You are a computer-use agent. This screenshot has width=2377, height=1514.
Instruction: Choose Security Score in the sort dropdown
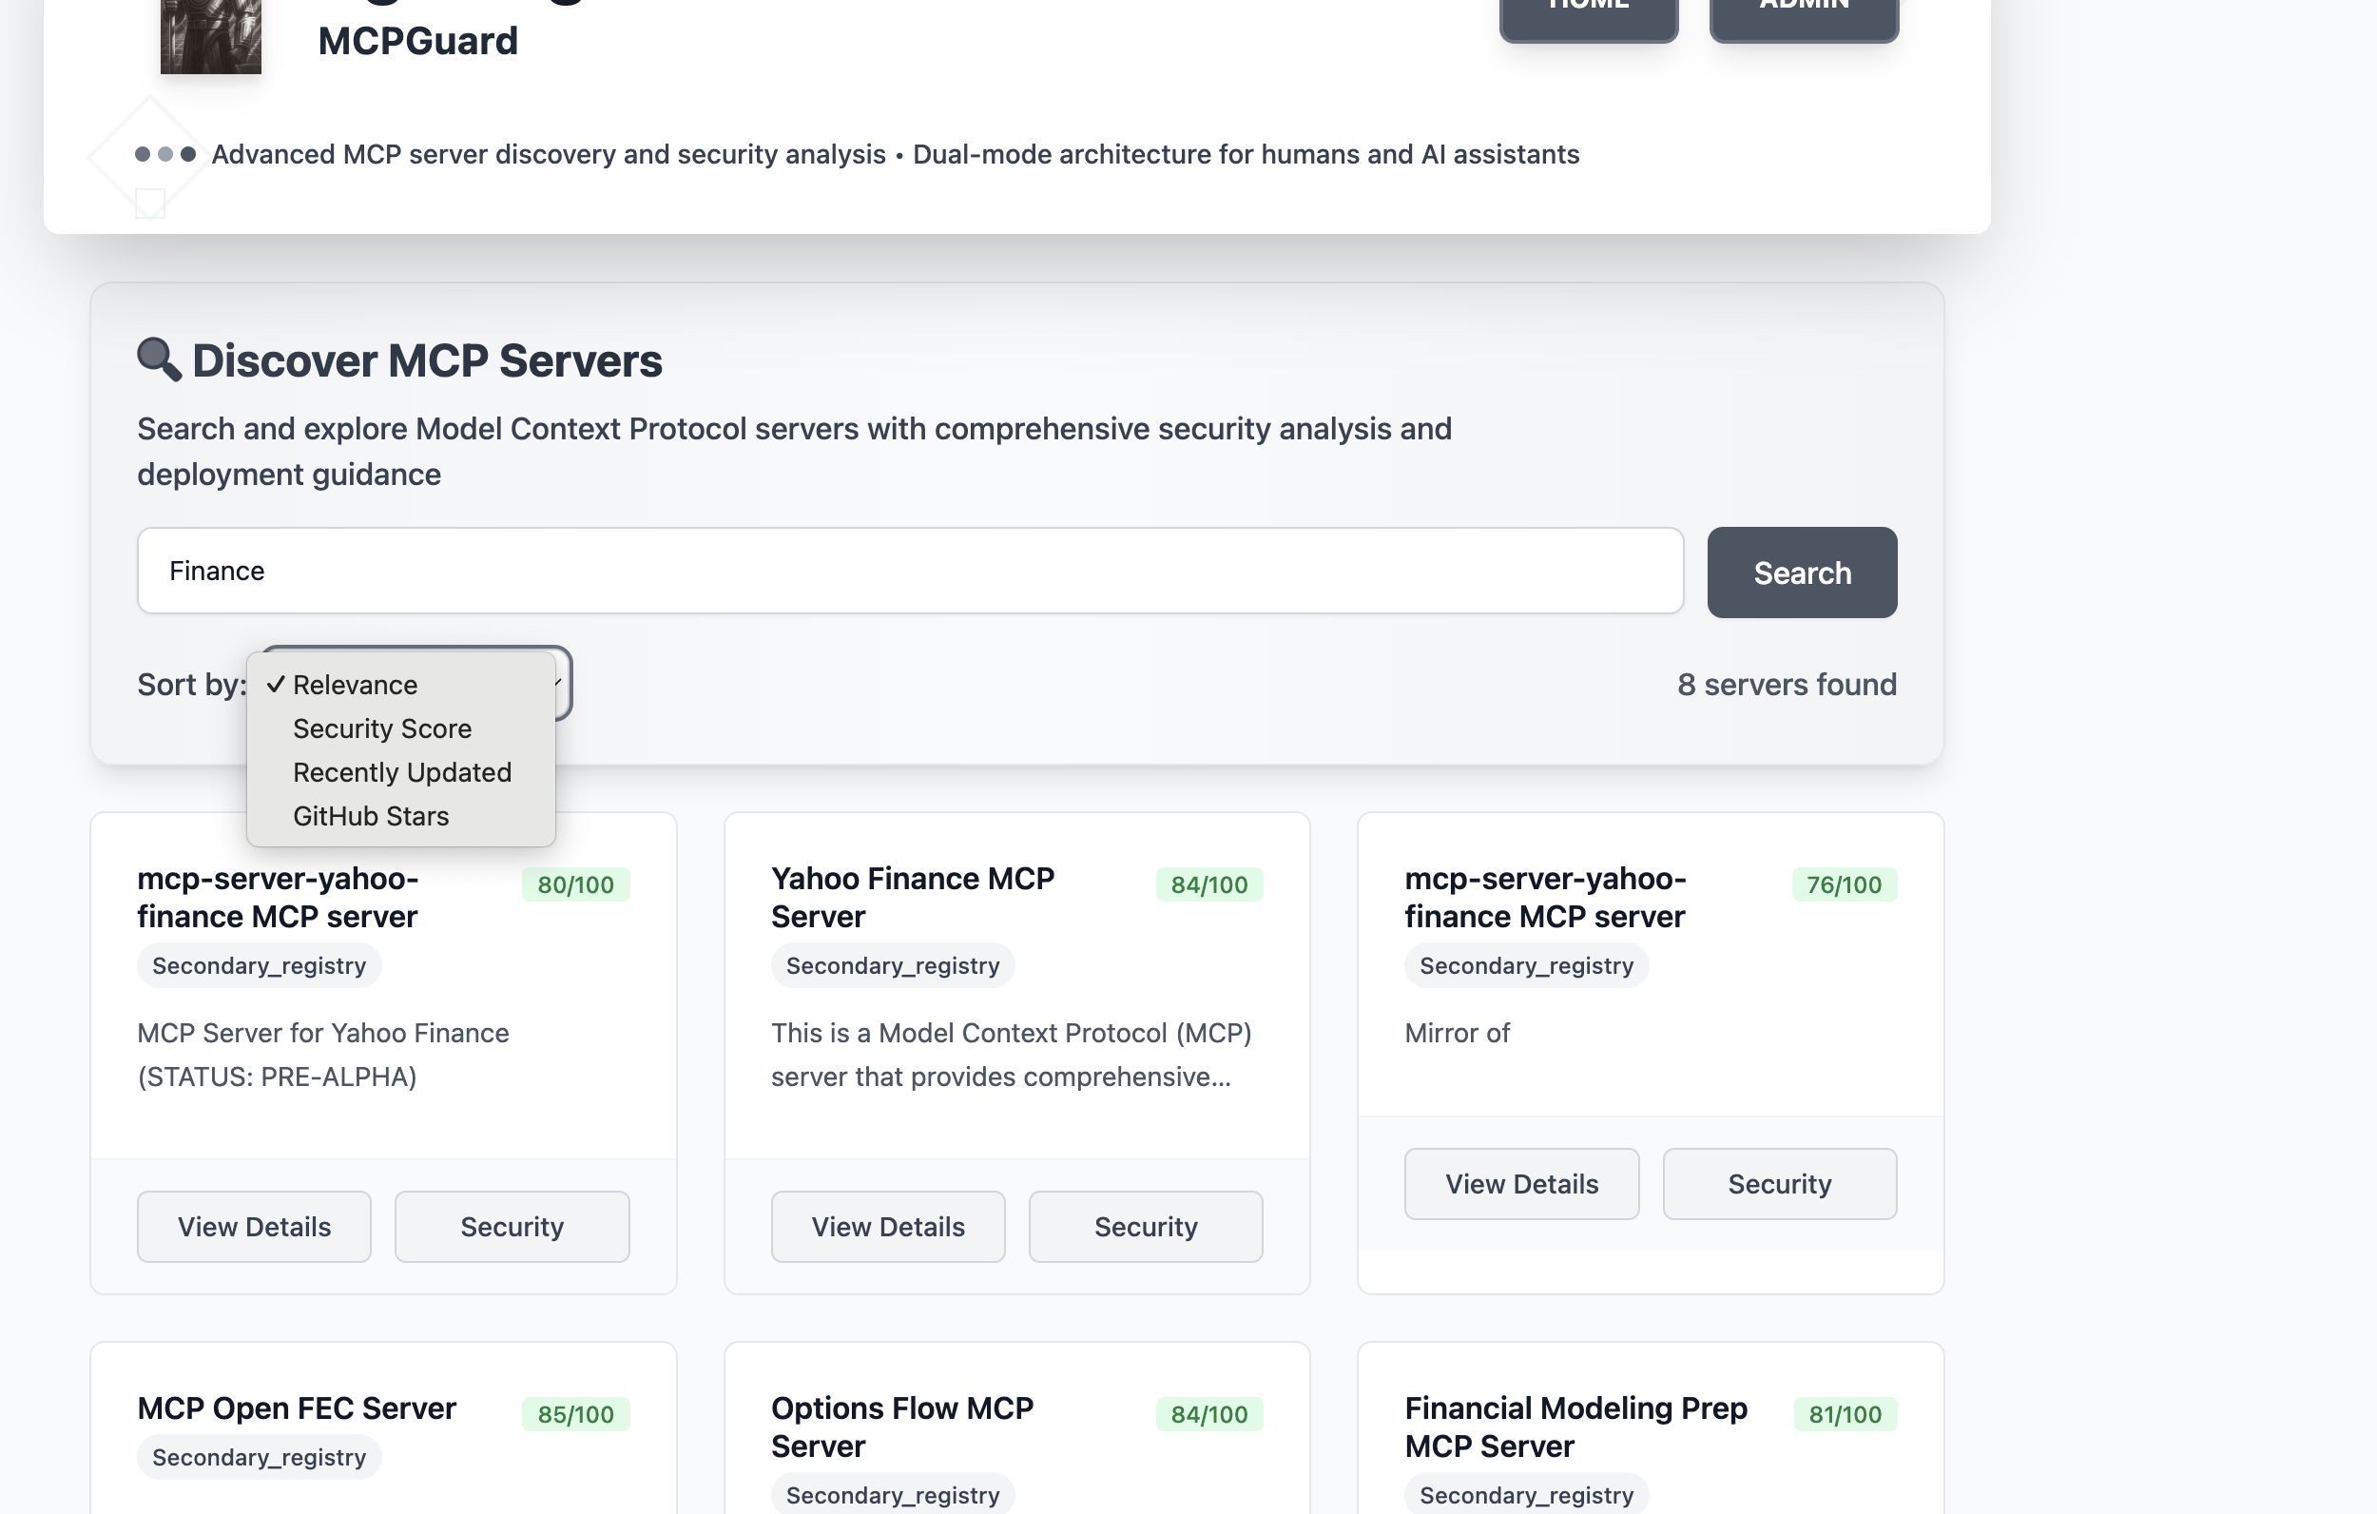(382, 728)
